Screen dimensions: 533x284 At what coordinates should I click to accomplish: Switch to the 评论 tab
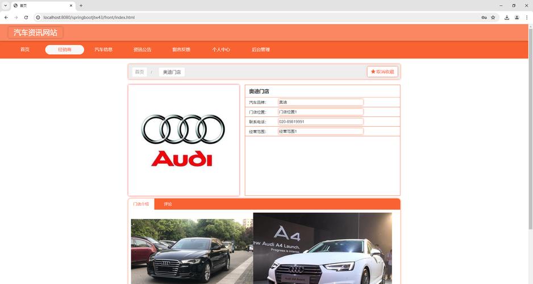(x=168, y=204)
